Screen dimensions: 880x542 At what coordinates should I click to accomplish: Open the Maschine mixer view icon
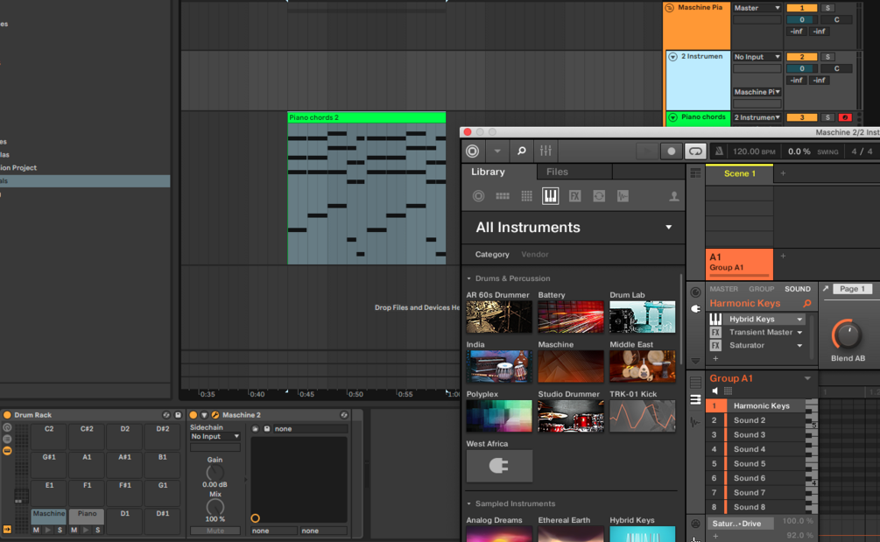(x=546, y=151)
